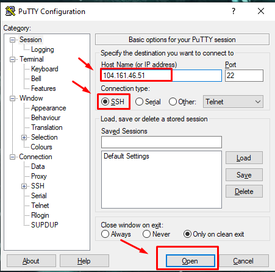The width and height of the screenshot is (275, 272).
Task: Click the Load session button
Action: pyautogui.click(x=244, y=158)
